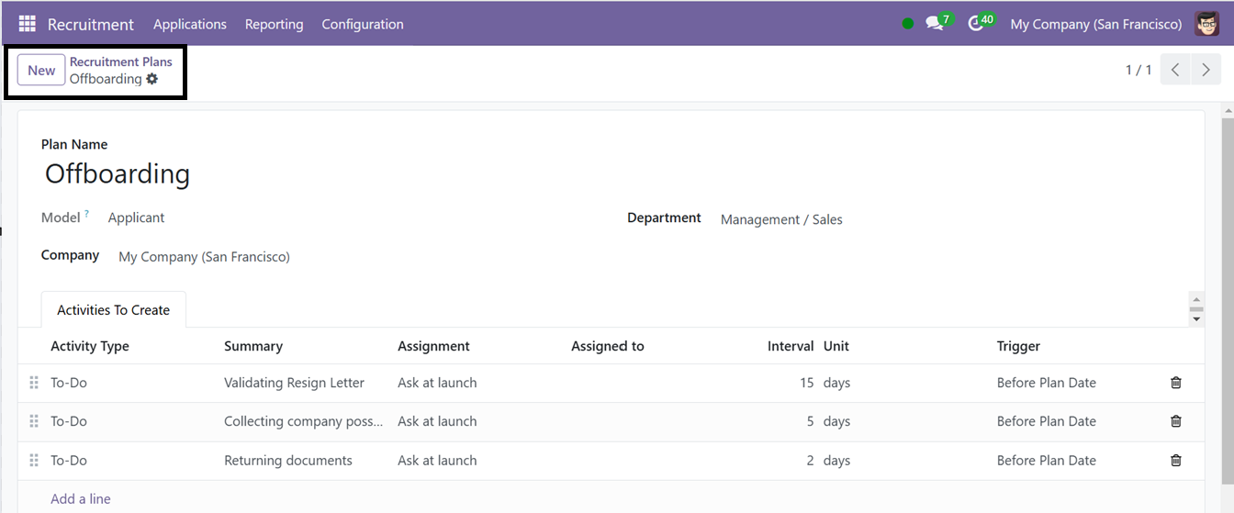This screenshot has height=513, width=1234.
Task: Select the Activities To Create tab
Action: click(x=114, y=310)
